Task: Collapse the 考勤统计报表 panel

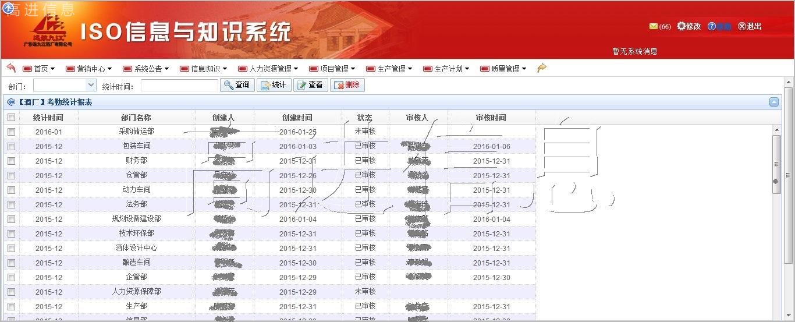Action: pos(774,102)
